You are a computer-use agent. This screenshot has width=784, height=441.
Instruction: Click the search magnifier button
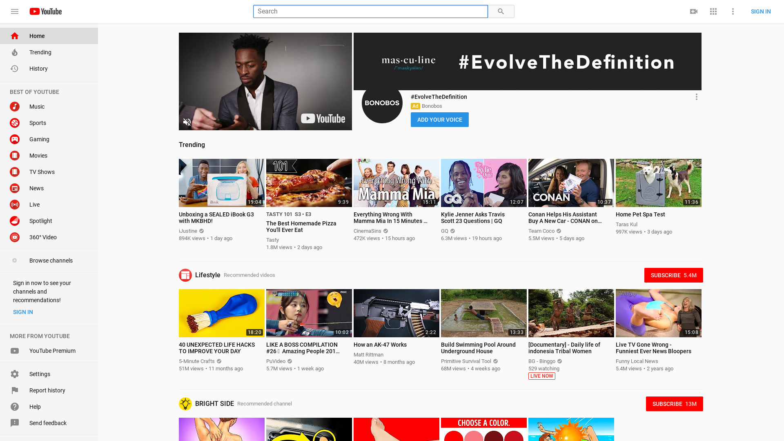tap(501, 11)
